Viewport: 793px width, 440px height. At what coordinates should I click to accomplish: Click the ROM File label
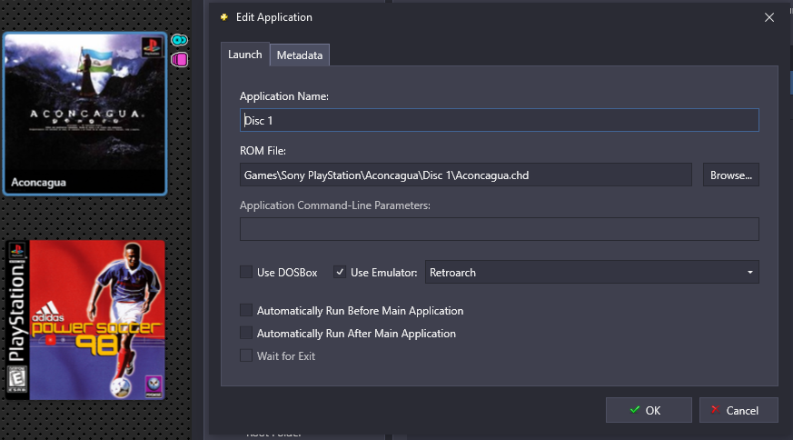[x=263, y=151]
